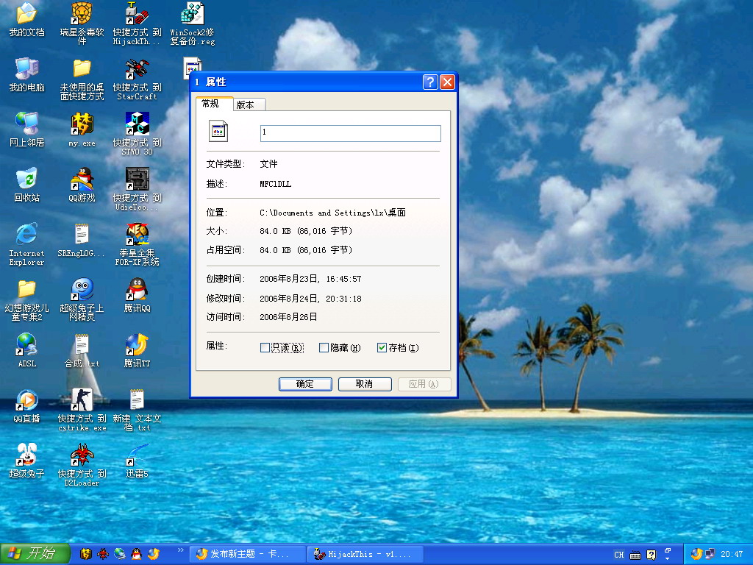Tick the 隐藏 hidden checkbox

(x=324, y=348)
